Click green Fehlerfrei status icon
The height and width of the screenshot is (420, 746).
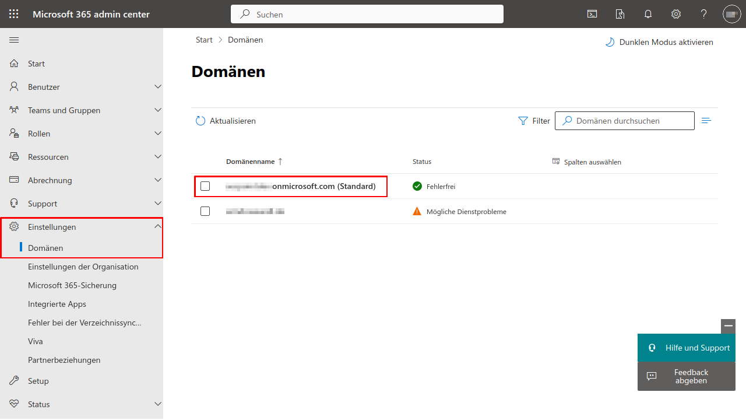coord(417,186)
